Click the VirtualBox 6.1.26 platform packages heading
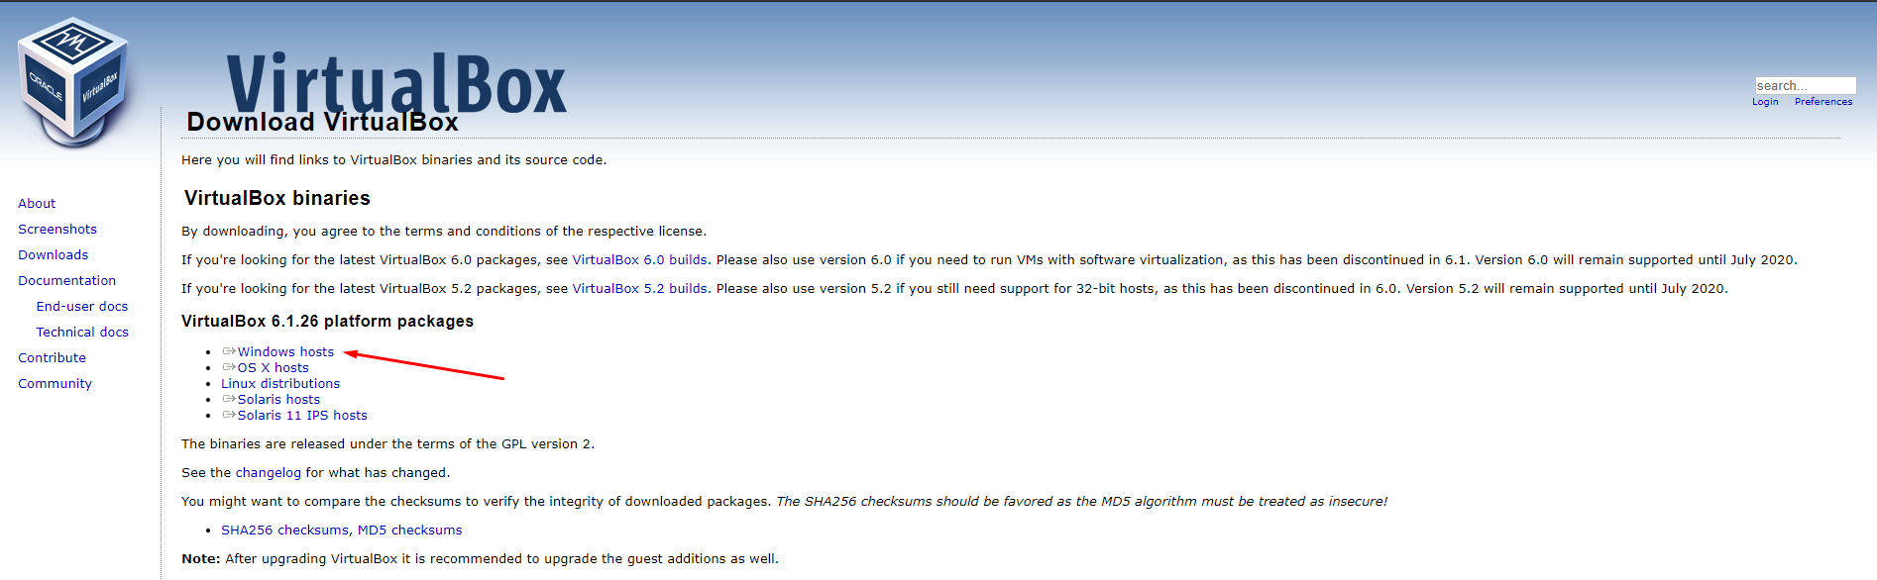This screenshot has height=580, width=1877. pos(328,322)
